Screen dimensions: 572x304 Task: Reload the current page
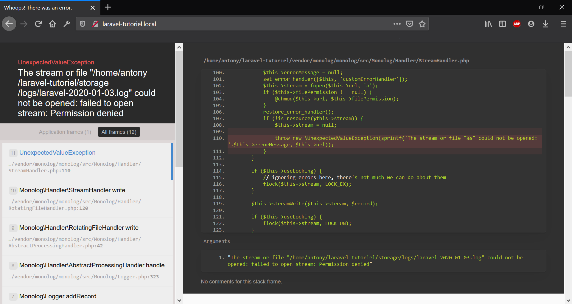pos(38,24)
